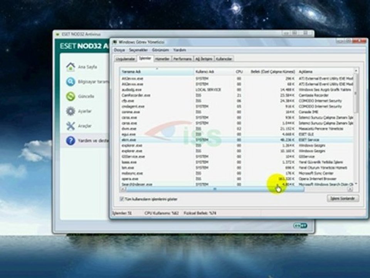Select the SearchIndexer.exe process row
370x278 pixels.
tap(237, 184)
